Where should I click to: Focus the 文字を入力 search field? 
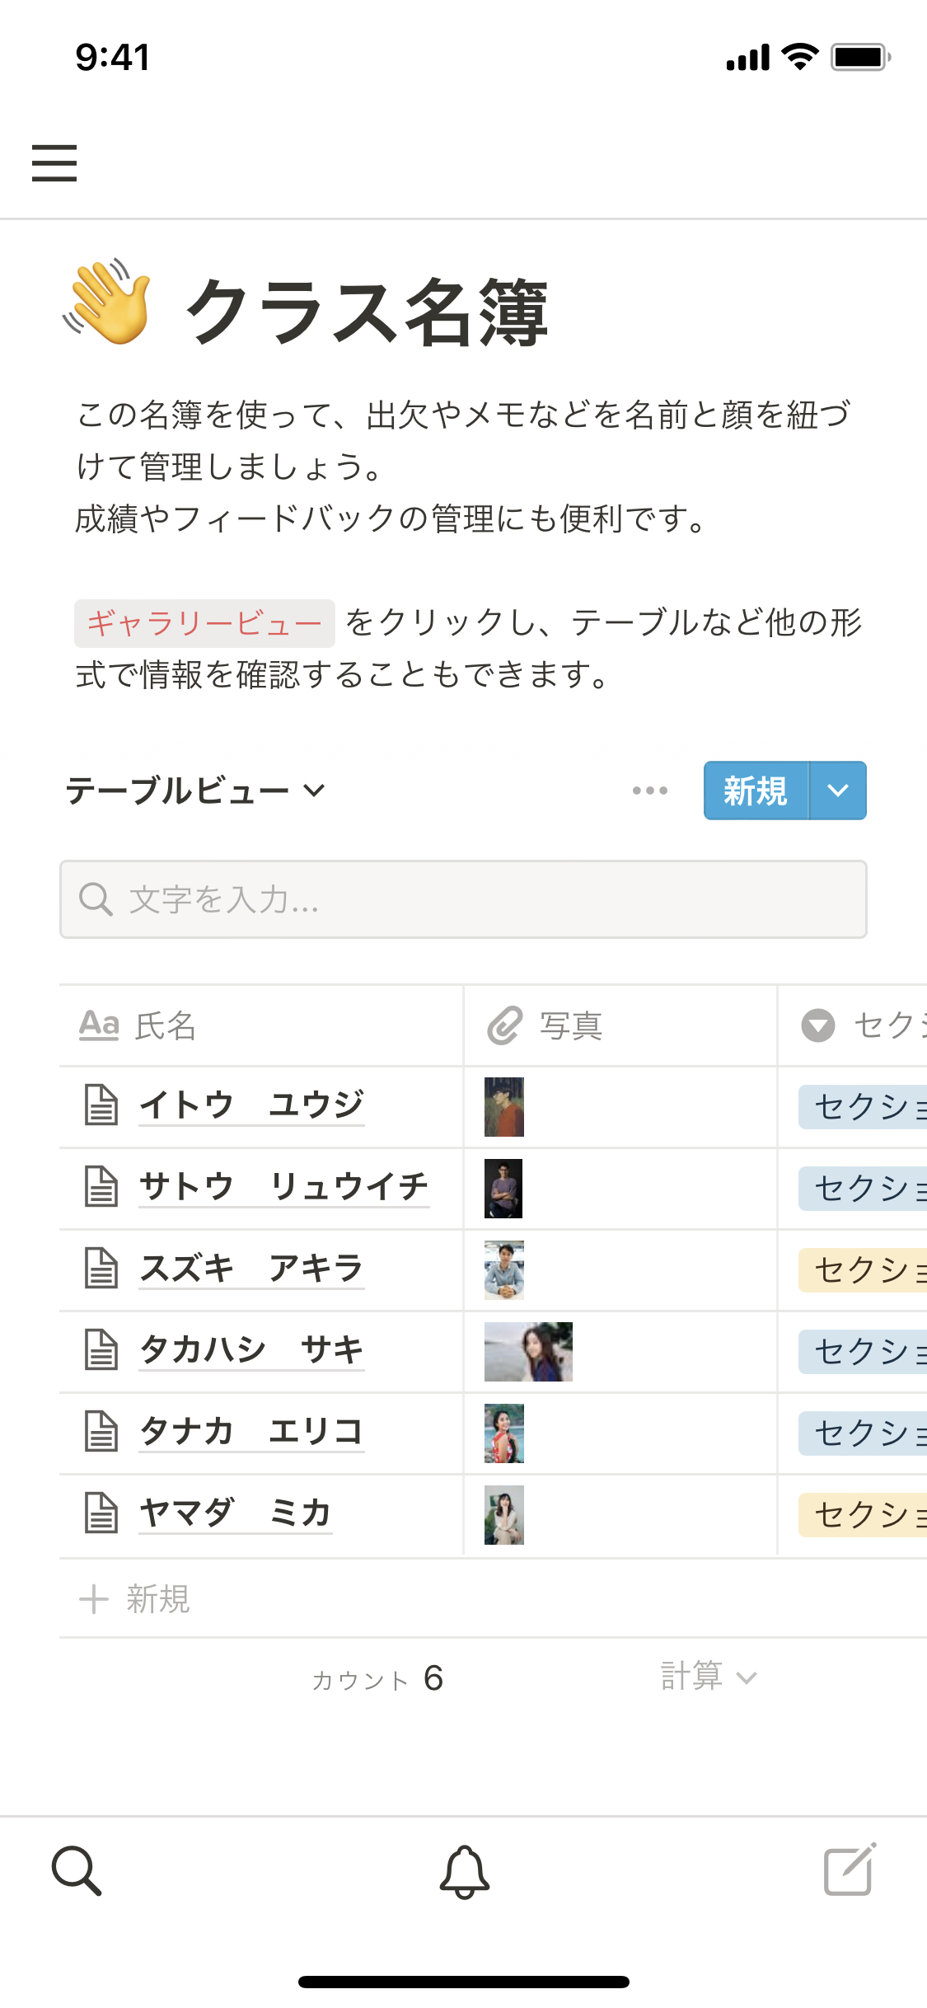click(x=463, y=899)
